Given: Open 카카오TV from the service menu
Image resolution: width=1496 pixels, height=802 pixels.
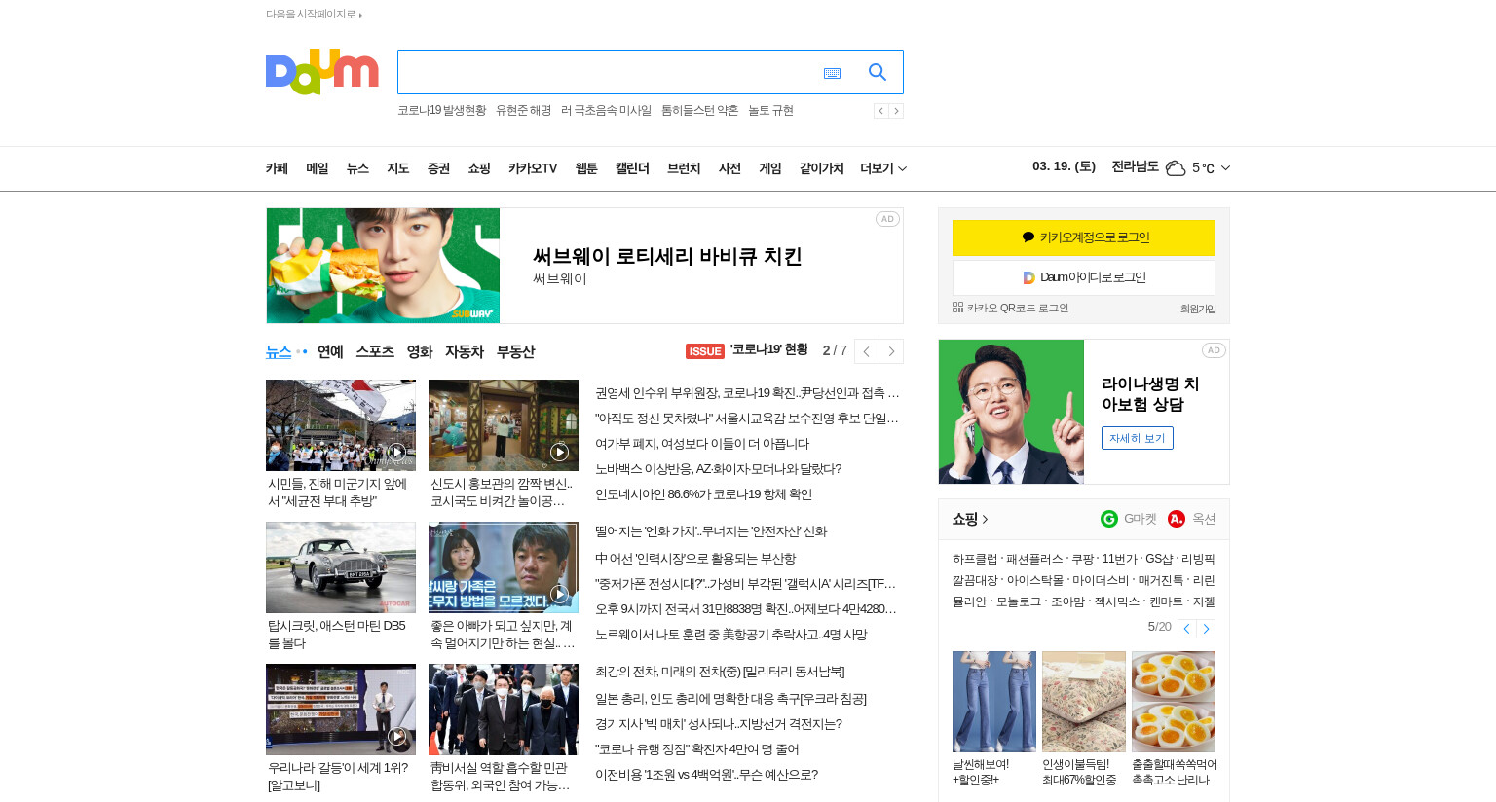Looking at the screenshot, I should coord(533,168).
